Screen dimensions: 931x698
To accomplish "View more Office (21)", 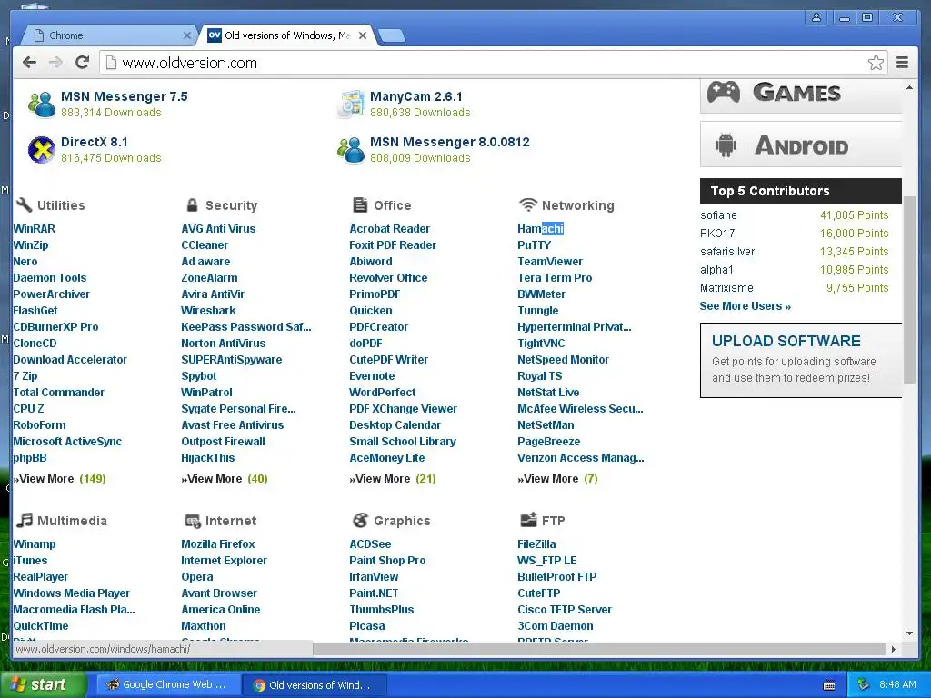I will (393, 478).
